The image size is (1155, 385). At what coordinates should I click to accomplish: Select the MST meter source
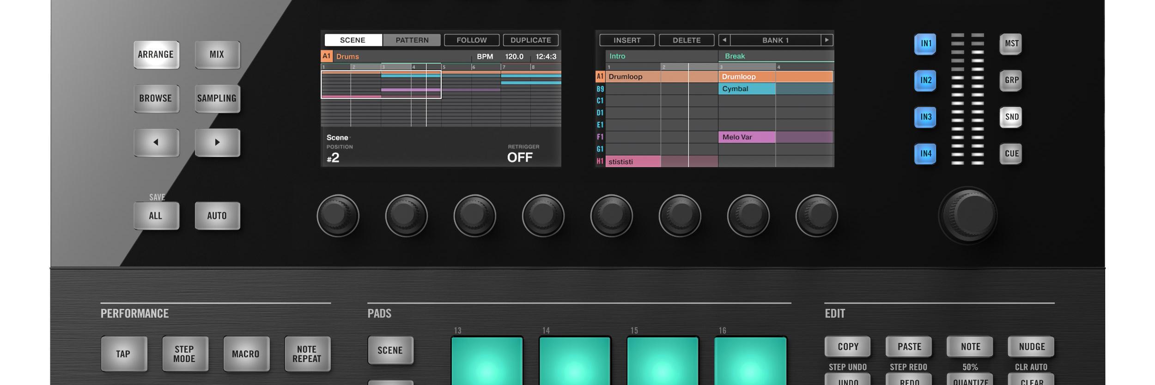[1011, 44]
